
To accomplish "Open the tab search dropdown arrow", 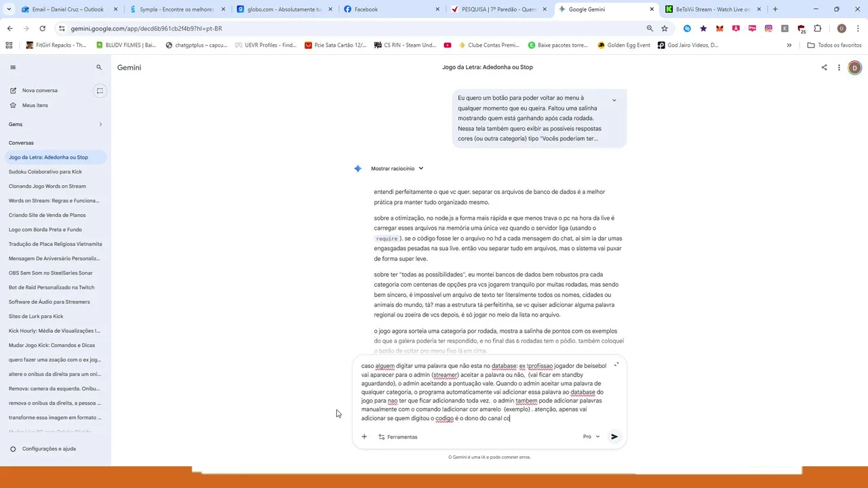I will pos(8,9).
